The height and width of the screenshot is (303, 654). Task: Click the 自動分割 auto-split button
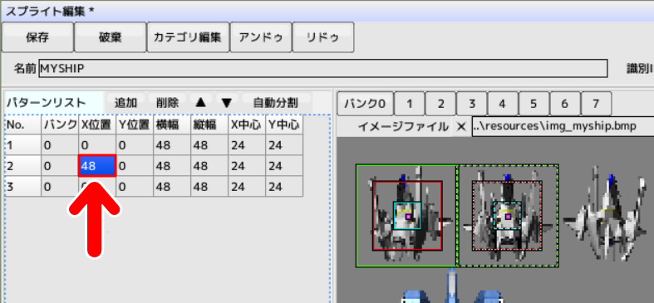point(276,102)
